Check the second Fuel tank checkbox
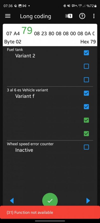The height and width of the screenshot is (223, 100). (86, 66)
